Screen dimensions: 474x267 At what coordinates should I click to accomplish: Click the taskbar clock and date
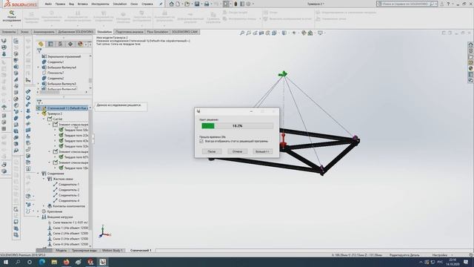click(x=453, y=262)
